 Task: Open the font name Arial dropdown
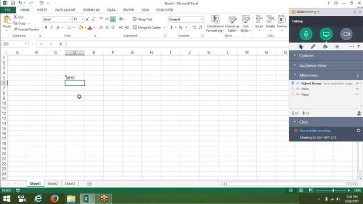70,19
